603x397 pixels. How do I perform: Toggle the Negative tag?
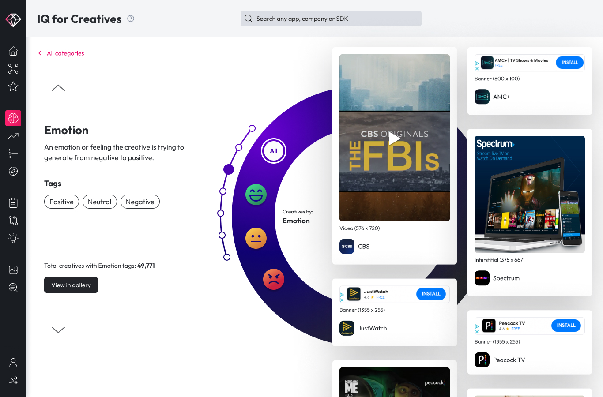(140, 202)
